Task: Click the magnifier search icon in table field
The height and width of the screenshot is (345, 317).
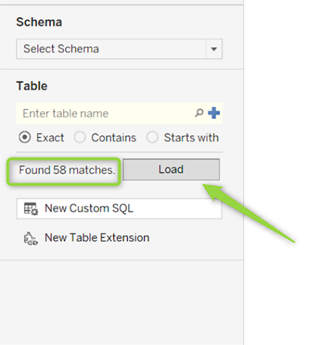Action: coord(199,113)
